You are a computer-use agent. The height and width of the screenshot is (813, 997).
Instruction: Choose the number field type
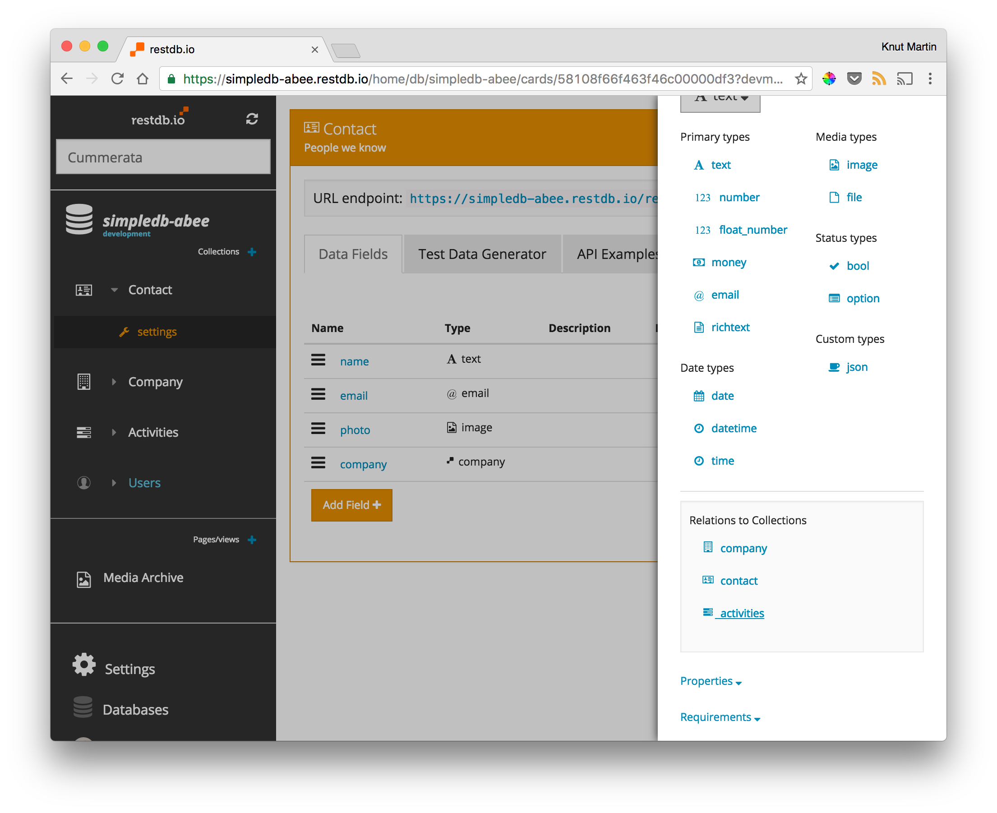(x=739, y=197)
